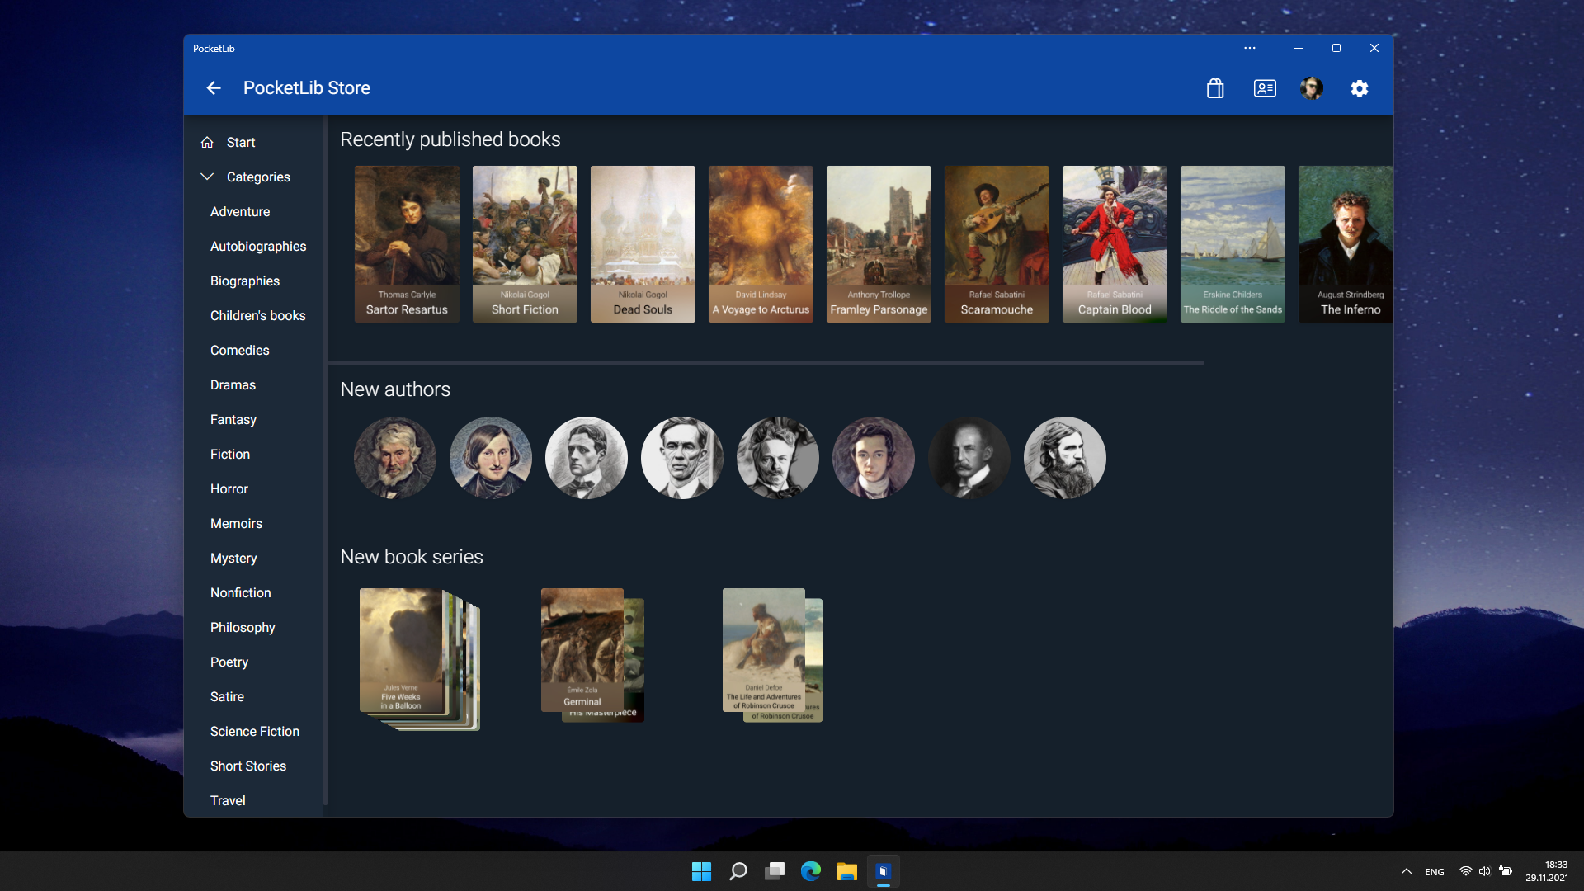Open the Philosophy category

(x=242, y=627)
